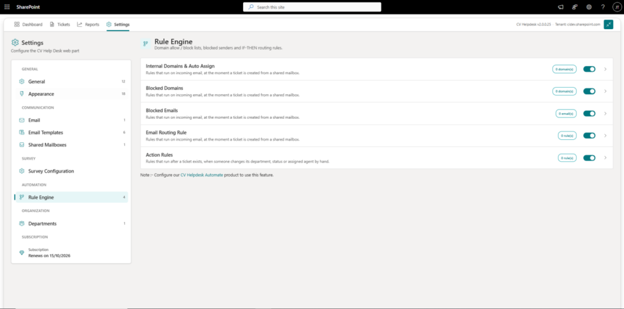Click the Dashboard grid icon
The image size is (624, 309).
click(16, 24)
